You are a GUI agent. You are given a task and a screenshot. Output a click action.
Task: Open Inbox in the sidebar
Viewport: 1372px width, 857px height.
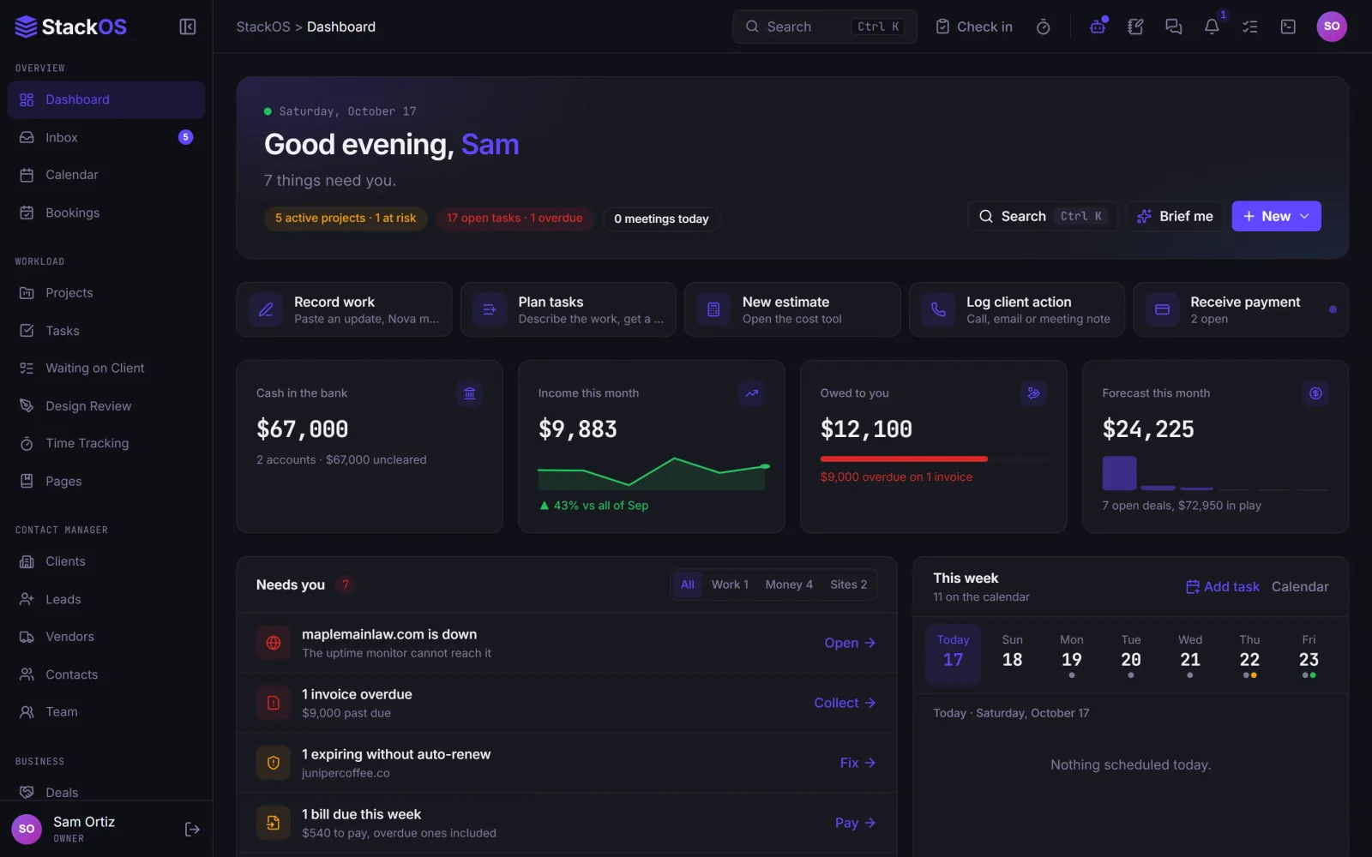pyautogui.click(x=106, y=137)
